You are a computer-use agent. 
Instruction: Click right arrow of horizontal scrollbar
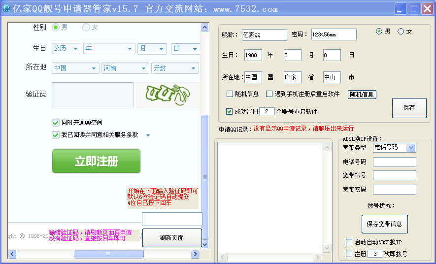195,254
